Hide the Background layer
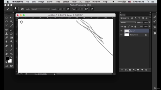Viewport: 161px width, 90px height. 121,35
